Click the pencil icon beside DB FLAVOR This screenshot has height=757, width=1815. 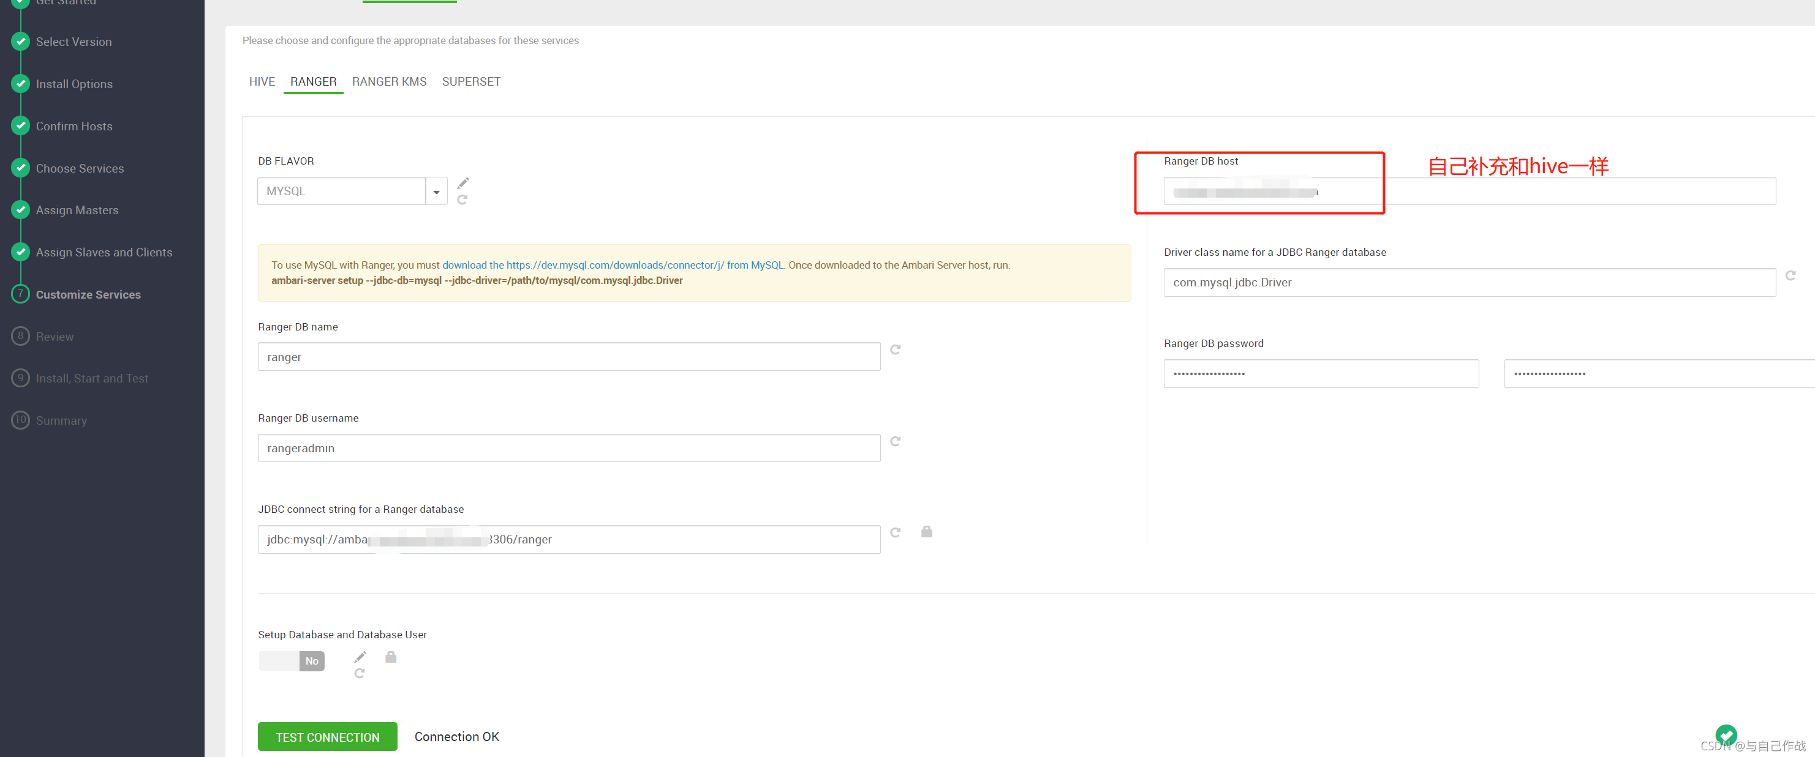click(463, 183)
